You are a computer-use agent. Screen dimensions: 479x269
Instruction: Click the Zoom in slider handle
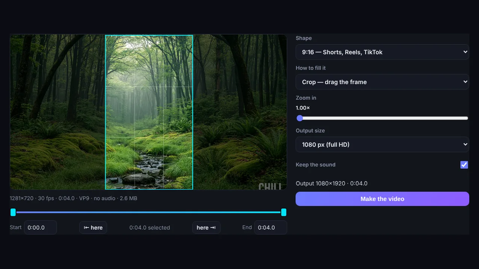[300, 118]
